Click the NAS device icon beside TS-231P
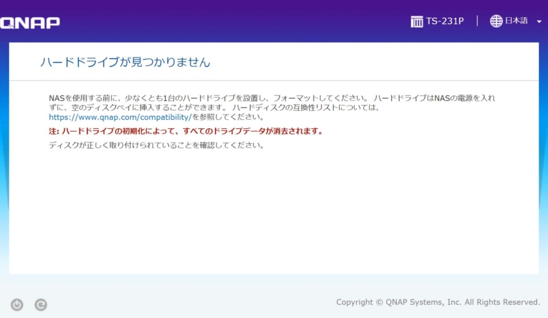Screen dimensions: 548x318 (x=416, y=21)
